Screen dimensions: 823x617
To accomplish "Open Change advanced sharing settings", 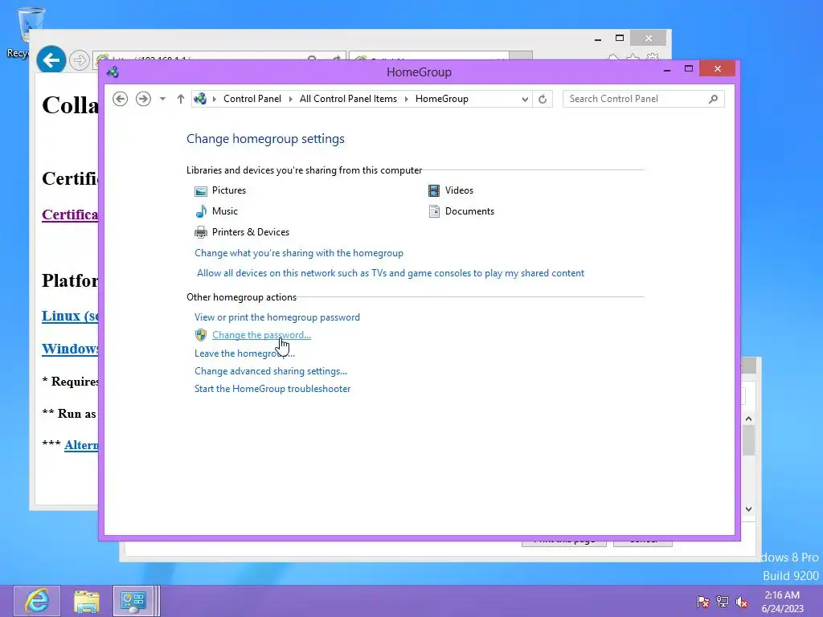I will click(x=271, y=371).
